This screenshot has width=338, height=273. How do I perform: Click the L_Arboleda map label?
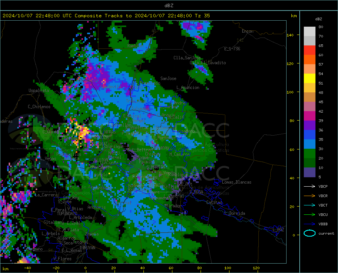80,217
